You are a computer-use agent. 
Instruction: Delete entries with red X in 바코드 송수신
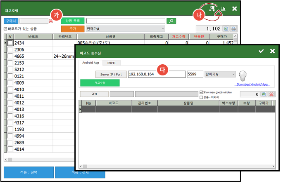click(x=271, y=94)
